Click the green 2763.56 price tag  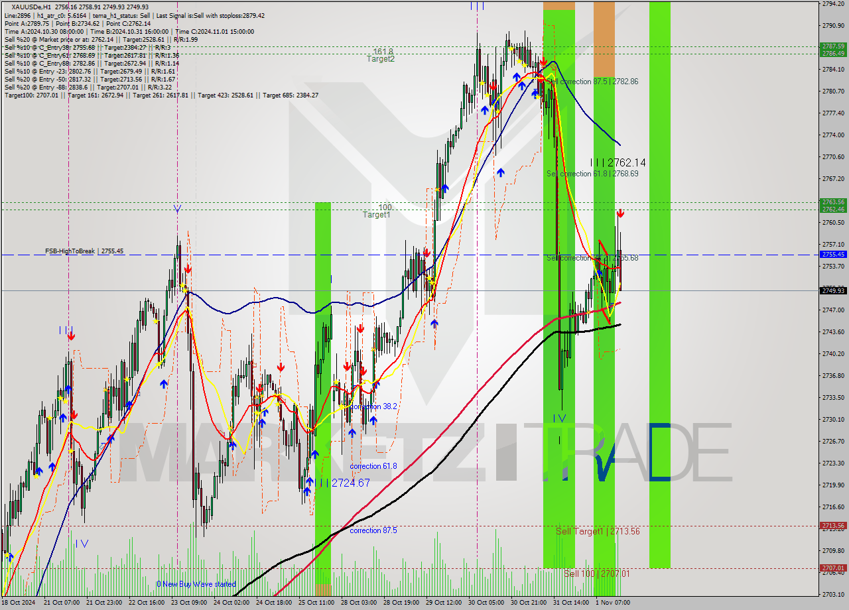click(833, 202)
